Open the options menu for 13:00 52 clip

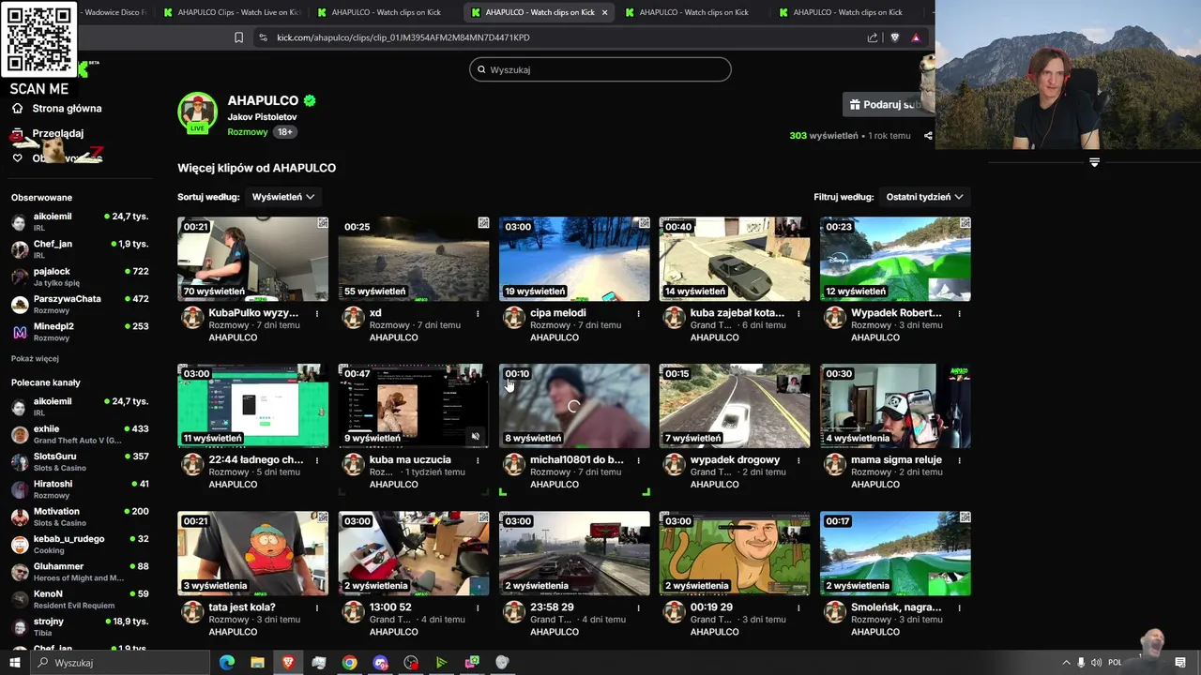tap(478, 607)
